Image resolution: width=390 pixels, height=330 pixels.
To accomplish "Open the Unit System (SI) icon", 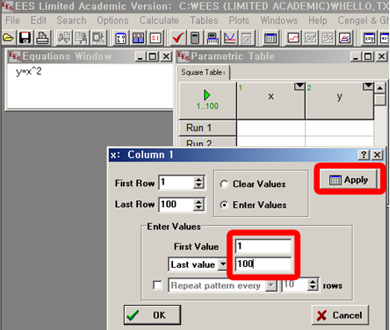I will (x=156, y=37).
